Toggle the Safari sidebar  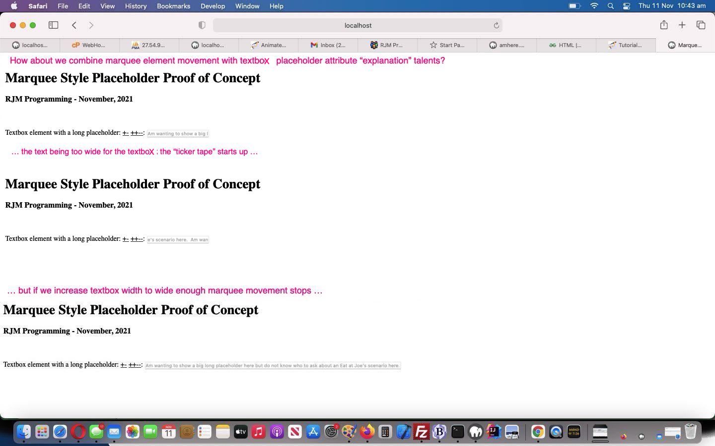(53, 25)
